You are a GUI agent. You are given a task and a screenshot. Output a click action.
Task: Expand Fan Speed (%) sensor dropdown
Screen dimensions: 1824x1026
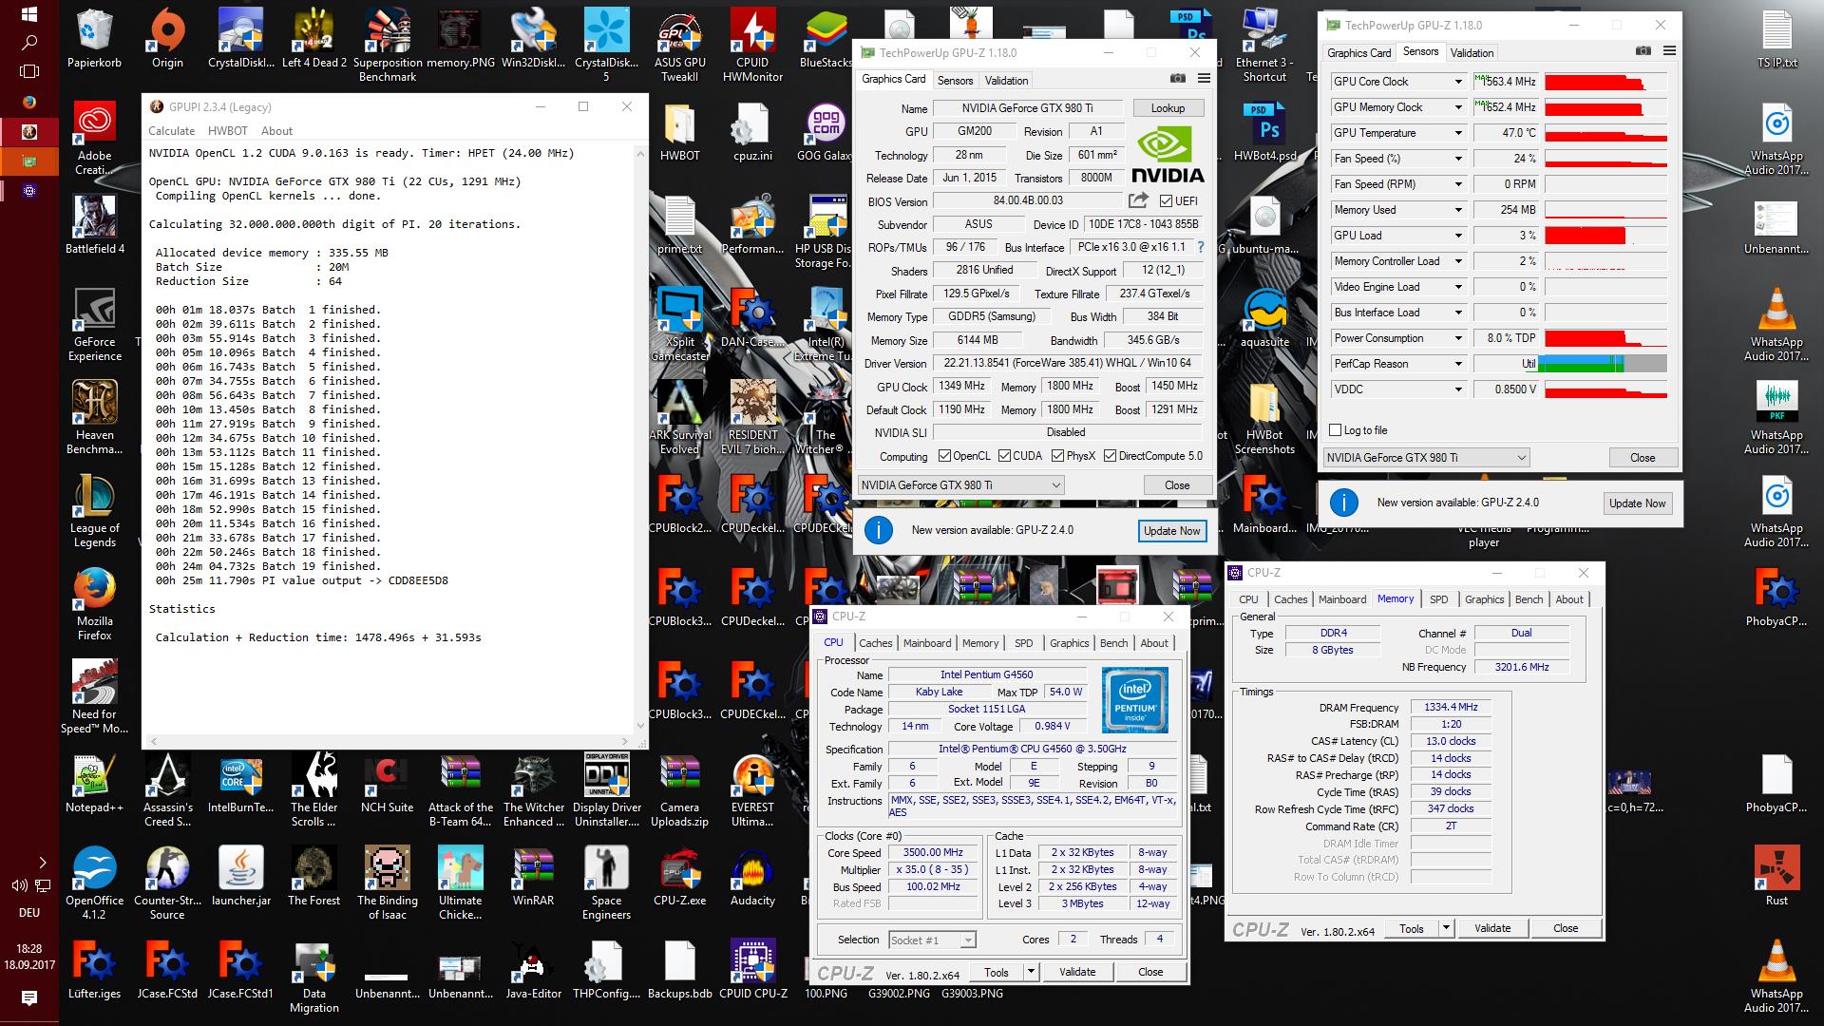1458,159
